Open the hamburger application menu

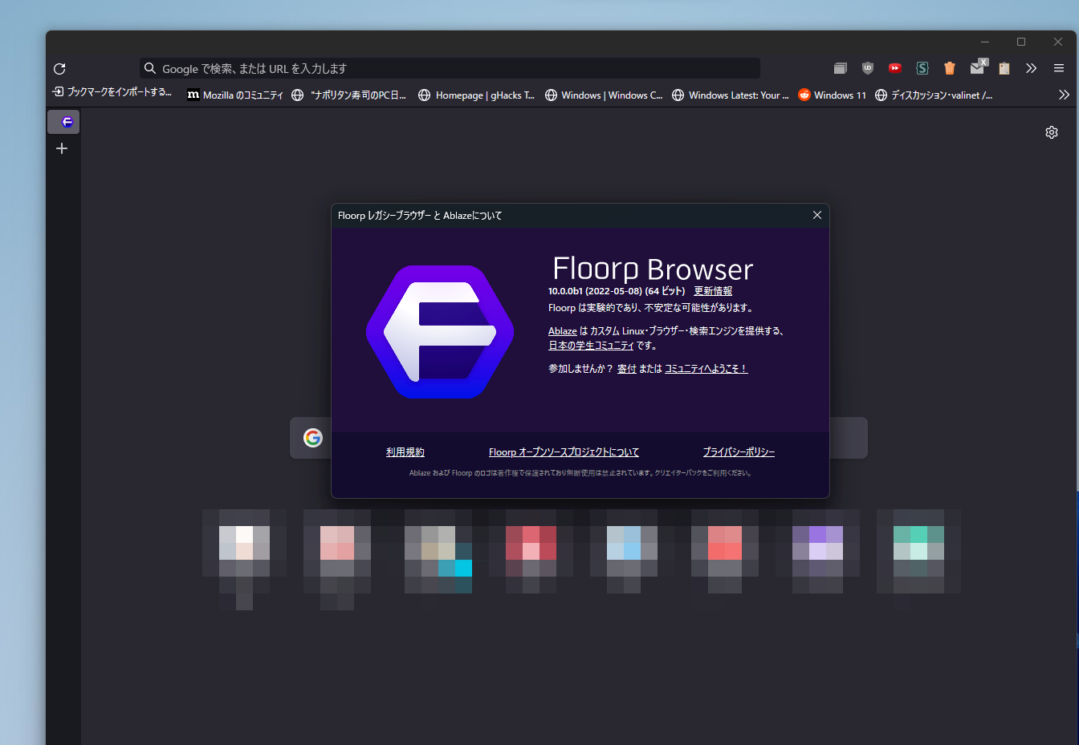[x=1059, y=68]
